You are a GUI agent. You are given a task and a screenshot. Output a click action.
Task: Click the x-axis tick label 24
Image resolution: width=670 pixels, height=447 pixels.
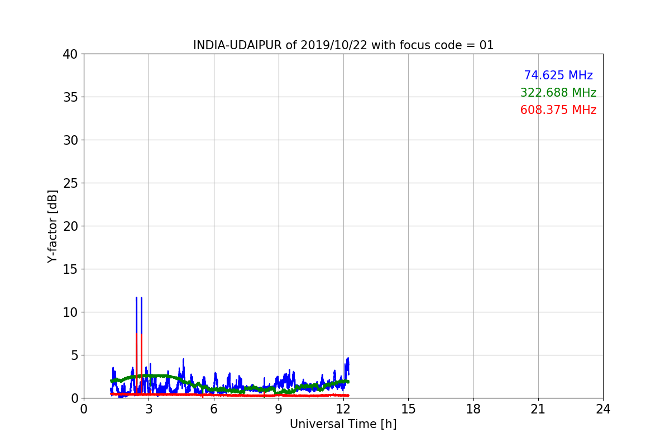point(603,409)
